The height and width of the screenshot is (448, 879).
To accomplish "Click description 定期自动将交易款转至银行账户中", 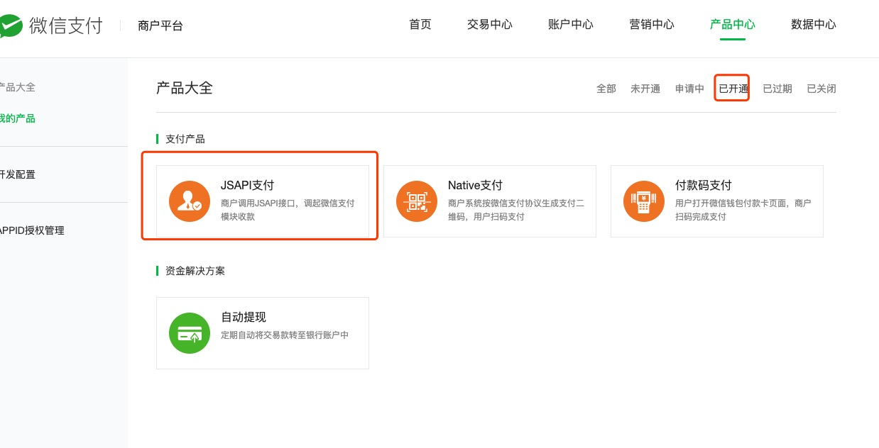I will point(285,335).
